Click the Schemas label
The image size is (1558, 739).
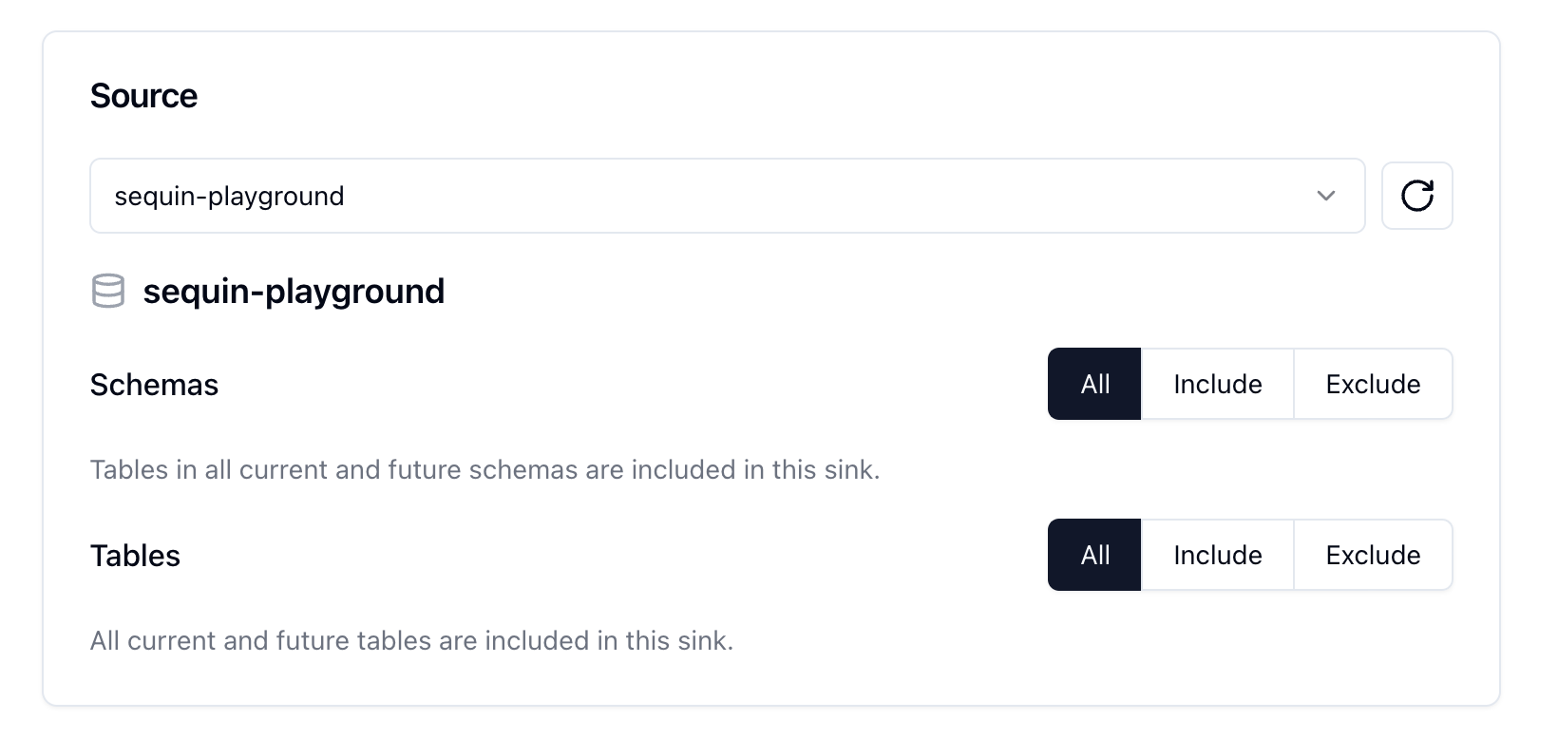[154, 385]
